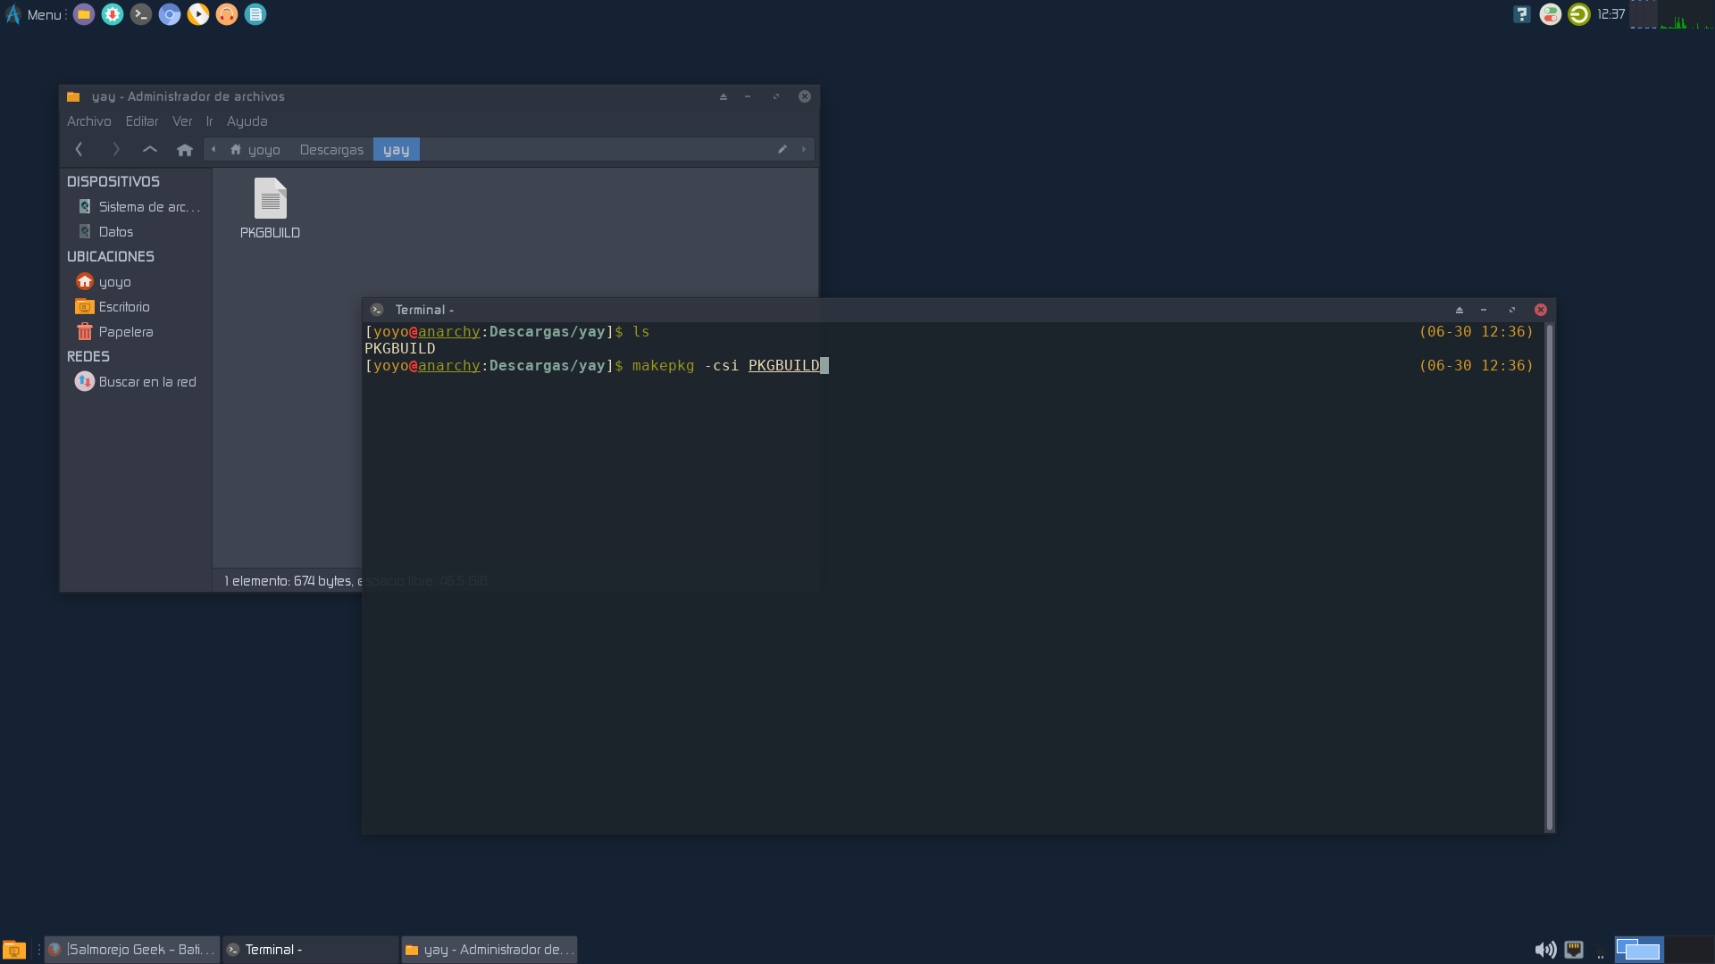
Task: Open the Archivo menu
Action: (88, 121)
